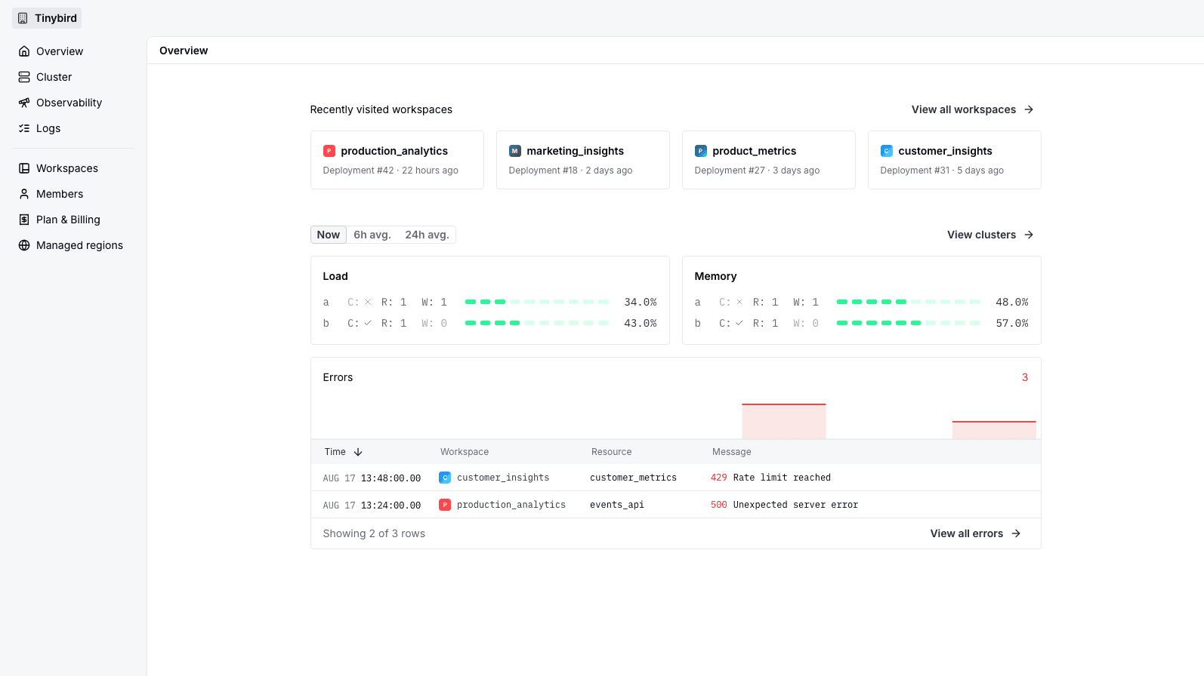This screenshot has height=676, width=1204.
Task: Open the customer_insights workspace card
Action: pos(955,160)
